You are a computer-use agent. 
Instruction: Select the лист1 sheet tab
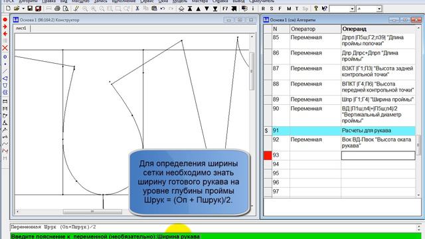click(x=21, y=28)
